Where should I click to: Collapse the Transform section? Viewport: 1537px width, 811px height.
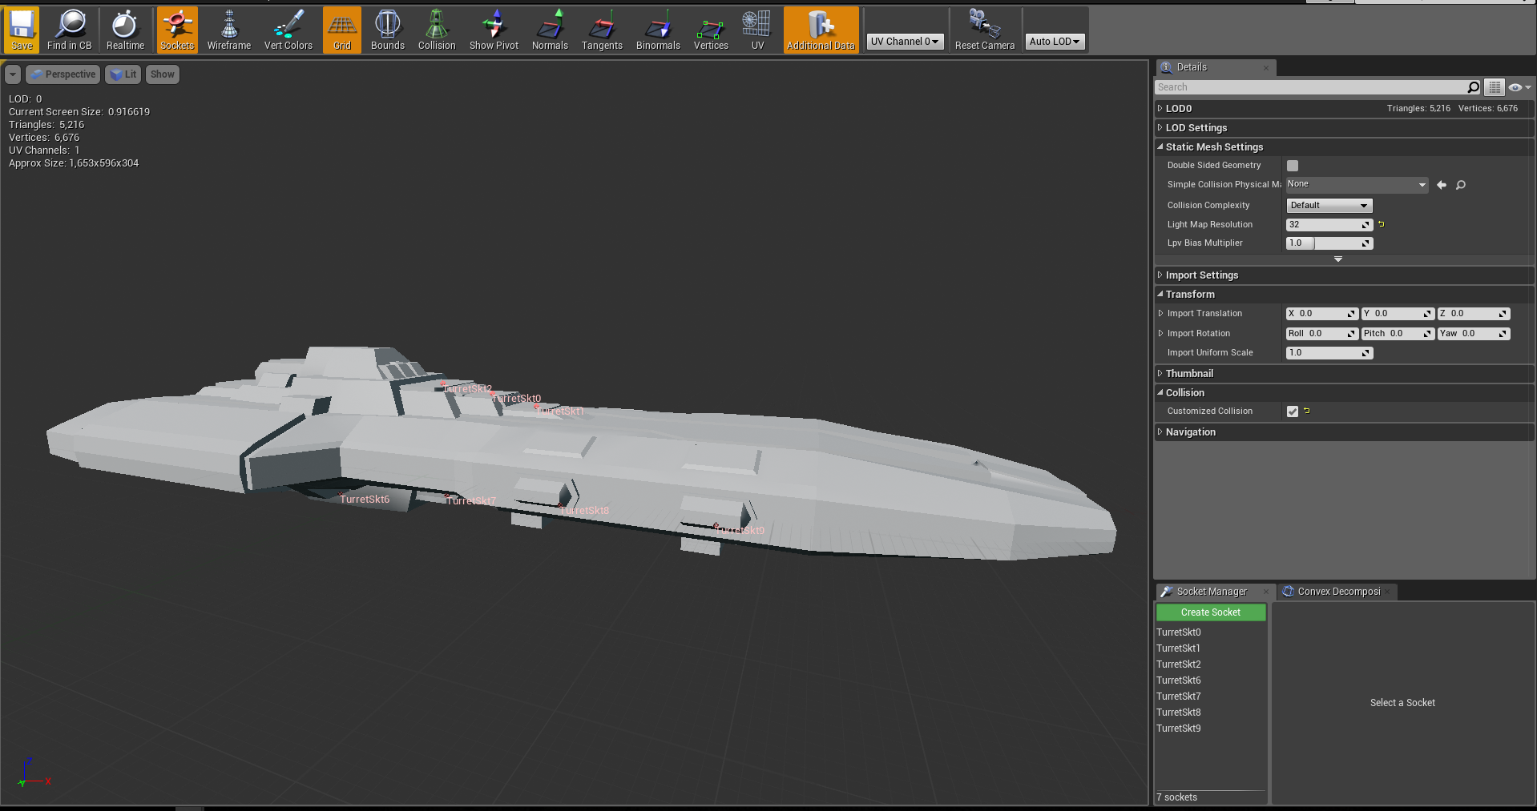tap(1160, 294)
